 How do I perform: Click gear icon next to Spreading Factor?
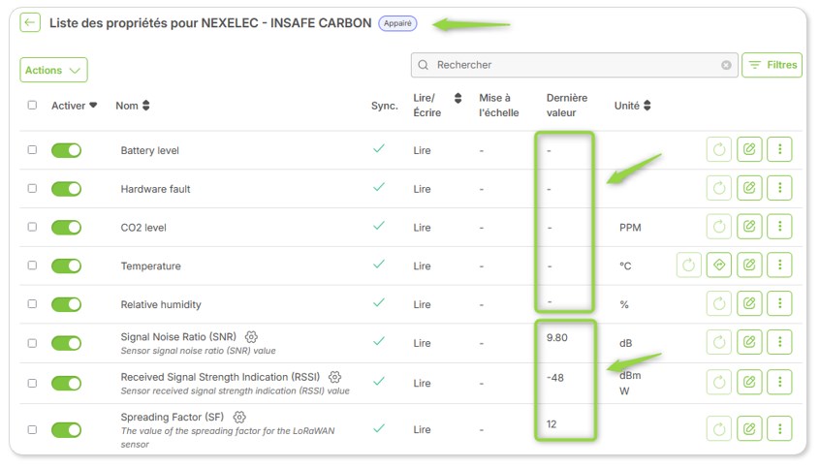coord(239,417)
